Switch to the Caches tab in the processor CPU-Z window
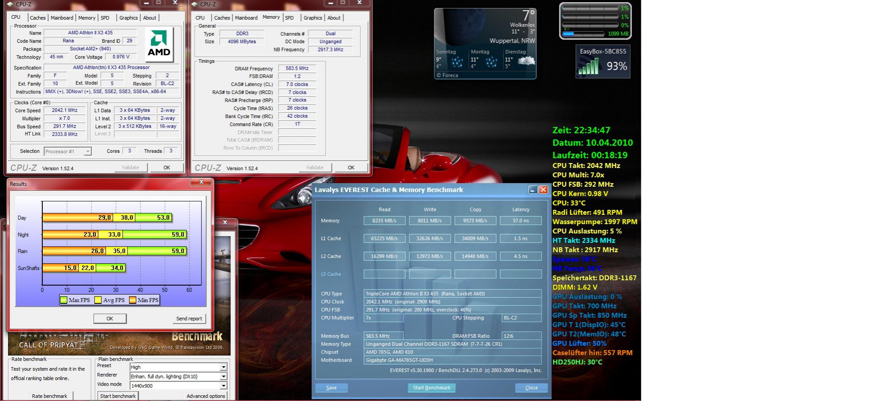 [37, 18]
